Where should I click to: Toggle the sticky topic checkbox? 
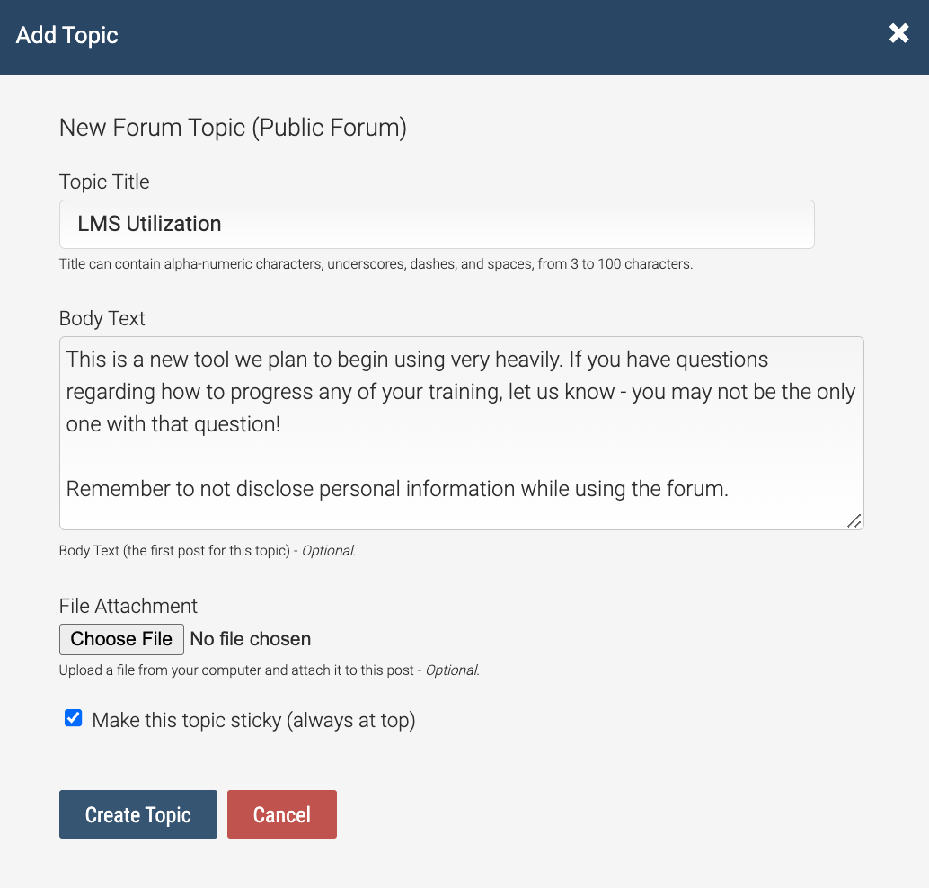click(x=74, y=718)
